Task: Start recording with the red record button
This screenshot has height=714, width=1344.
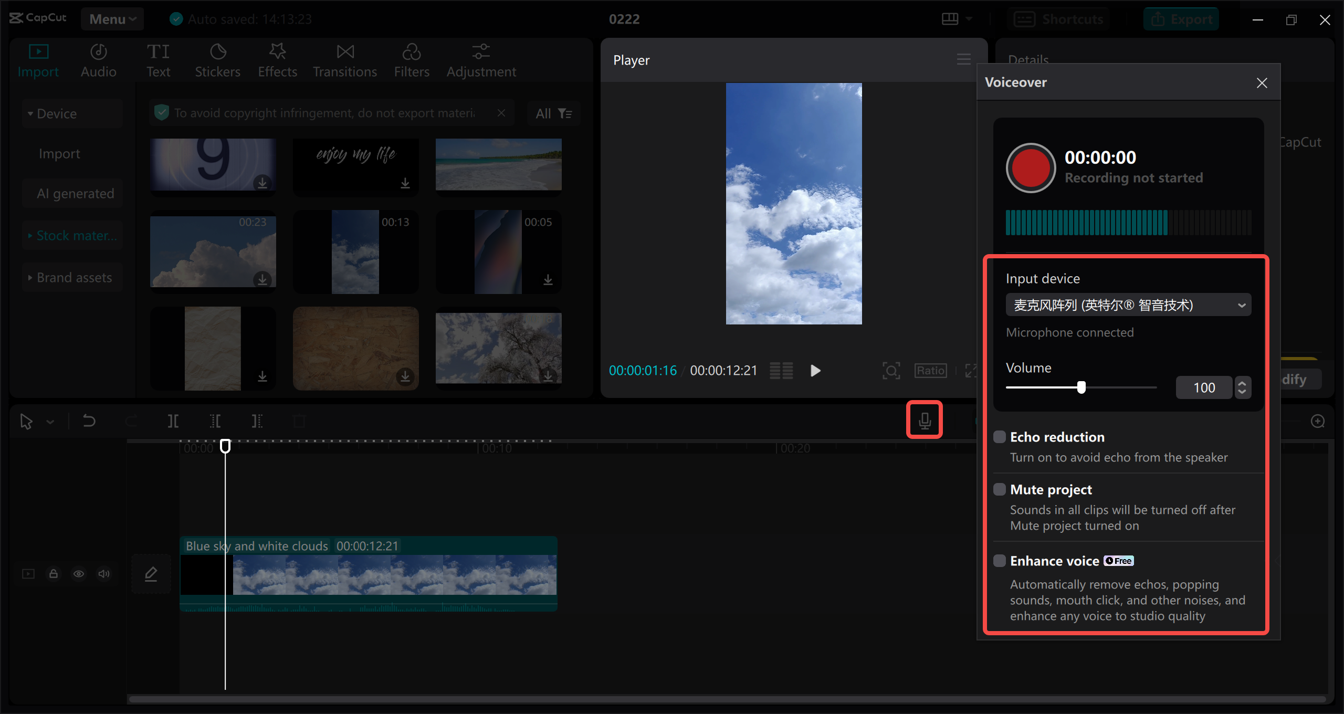Action: click(1031, 168)
